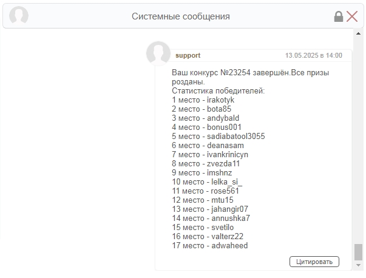Image resolution: width=366 pixels, height=278 pixels.
Task: Click the Статистика победителей line
Action: 218,91
